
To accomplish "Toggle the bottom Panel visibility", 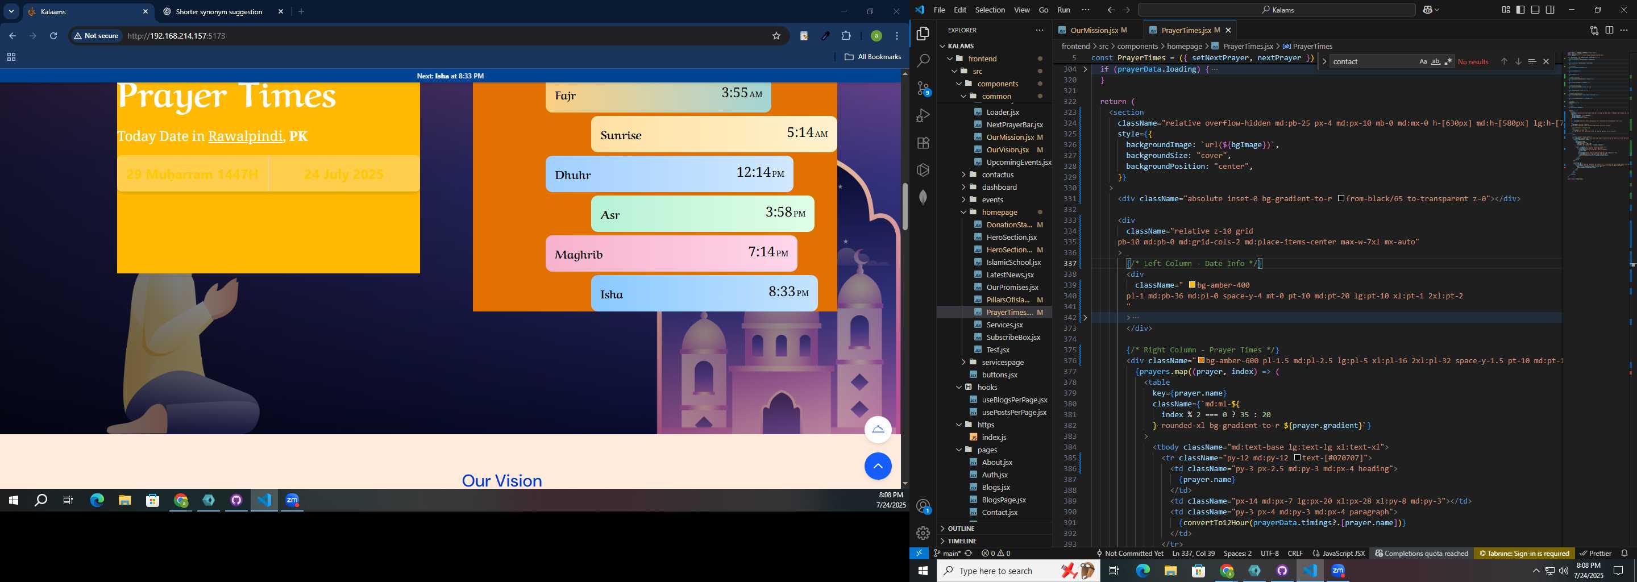I will point(1535,10).
